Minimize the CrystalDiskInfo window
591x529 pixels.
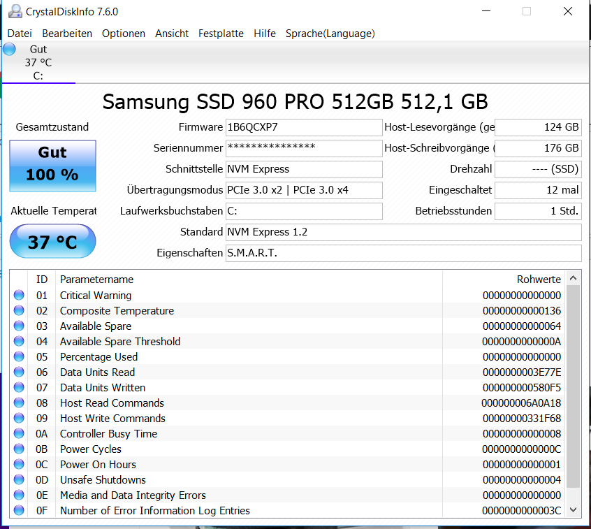click(x=486, y=11)
